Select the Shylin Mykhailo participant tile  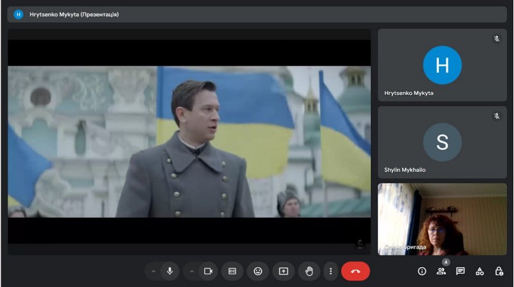[x=442, y=142]
